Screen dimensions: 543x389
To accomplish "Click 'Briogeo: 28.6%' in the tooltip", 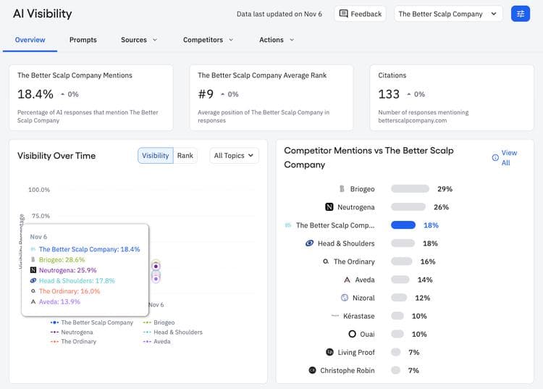I will point(62,260).
